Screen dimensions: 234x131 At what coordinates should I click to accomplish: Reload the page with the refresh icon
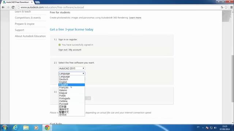[13, 7]
